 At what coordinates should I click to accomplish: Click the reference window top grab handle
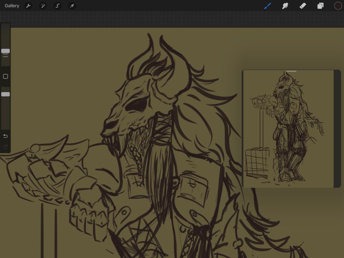click(x=291, y=71)
